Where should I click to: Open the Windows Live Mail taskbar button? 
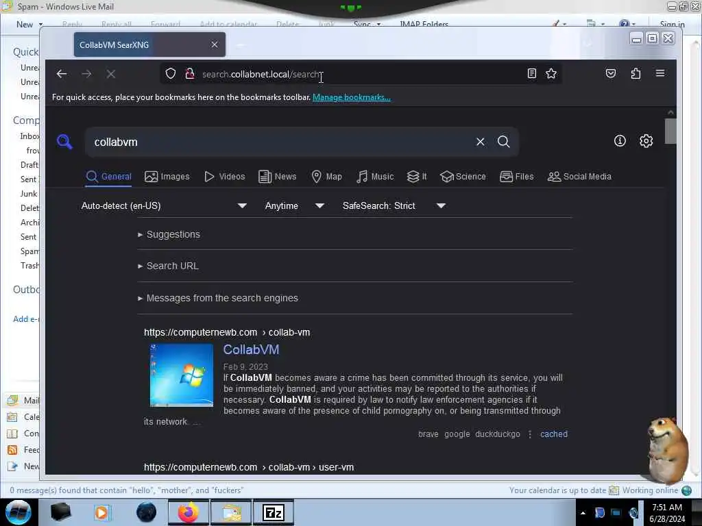coord(231,512)
